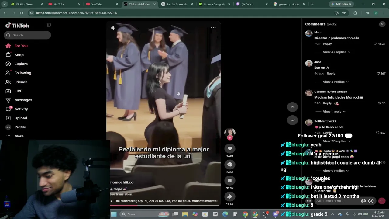The height and width of the screenshot is (219, 389).
Task: Expand View 1 reply under Gerardo's comment
Action: pos(334,112)
